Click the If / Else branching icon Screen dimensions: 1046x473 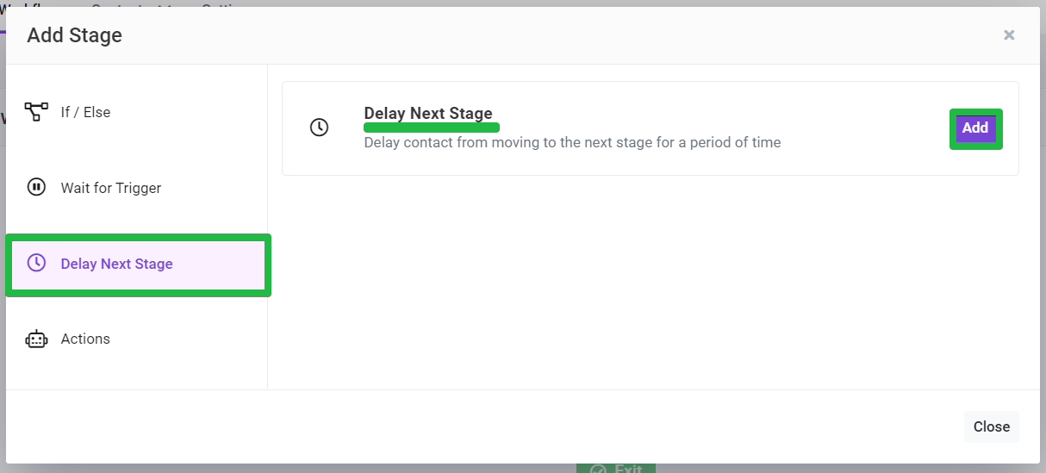pyautogui.click(x=36, y=112)
